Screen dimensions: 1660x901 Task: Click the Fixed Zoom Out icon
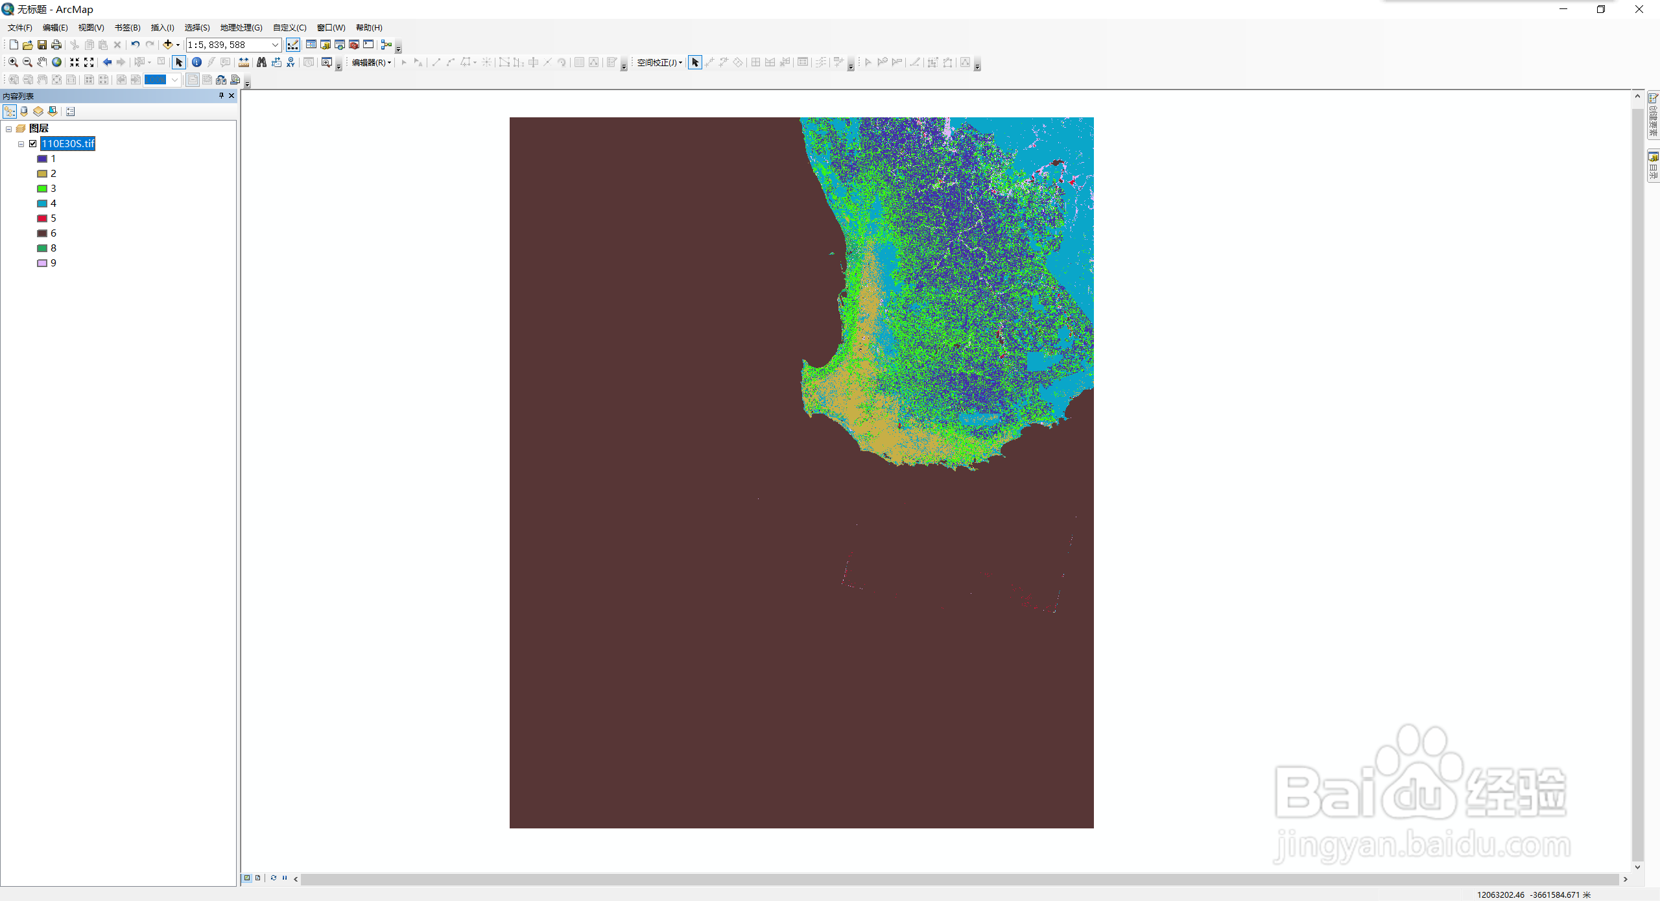click(89, 62)
